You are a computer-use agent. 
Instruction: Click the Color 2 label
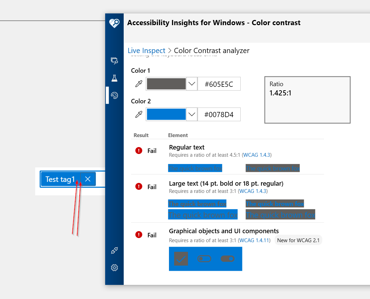pos(141,101)
